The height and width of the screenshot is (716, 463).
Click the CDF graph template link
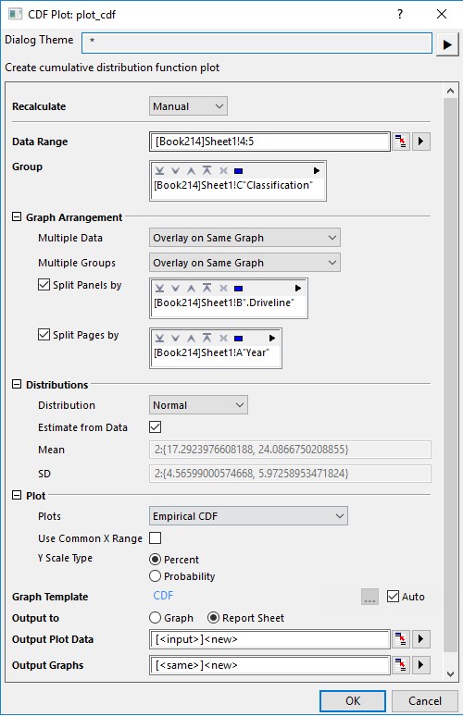163,596
